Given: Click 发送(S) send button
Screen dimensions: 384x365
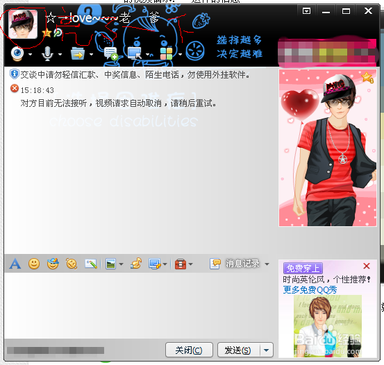Looking at the screenshot, I should coord(238,350).
